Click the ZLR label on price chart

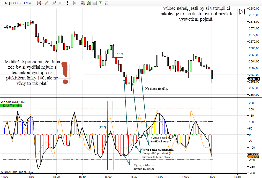coord(120,54)
